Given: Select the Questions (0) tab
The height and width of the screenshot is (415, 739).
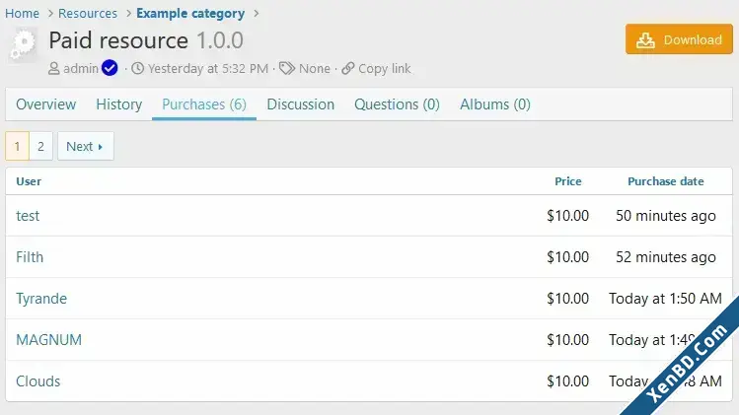Looking at the screenshot, I should [397, 104].
